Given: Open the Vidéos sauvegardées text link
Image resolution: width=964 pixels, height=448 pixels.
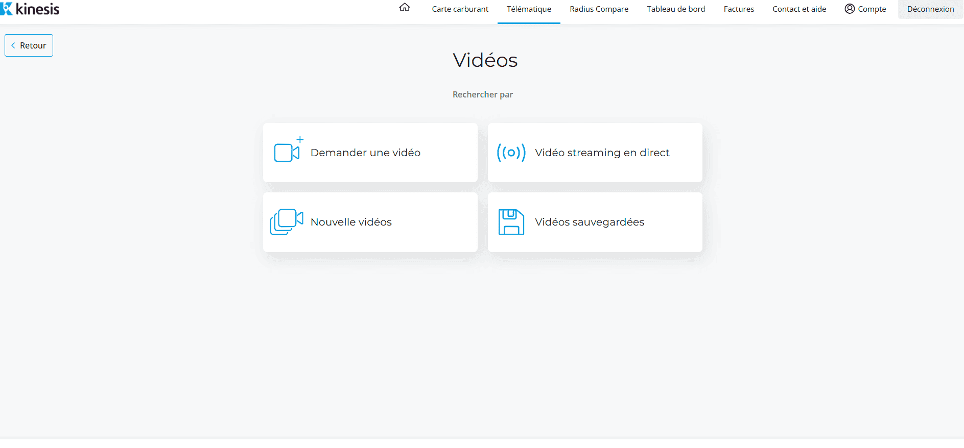Looking at the screenshot, I should 590,222.
